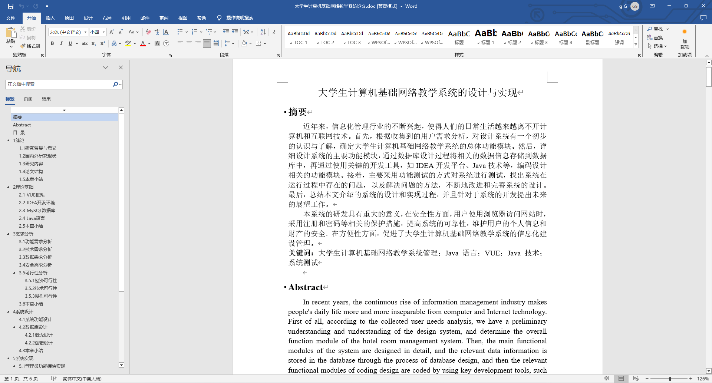Decrease paragraph indent

click(226, 32)
